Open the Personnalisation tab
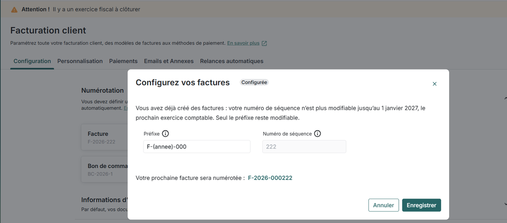The width and height of the screenshot is (507, 223). 80,61
